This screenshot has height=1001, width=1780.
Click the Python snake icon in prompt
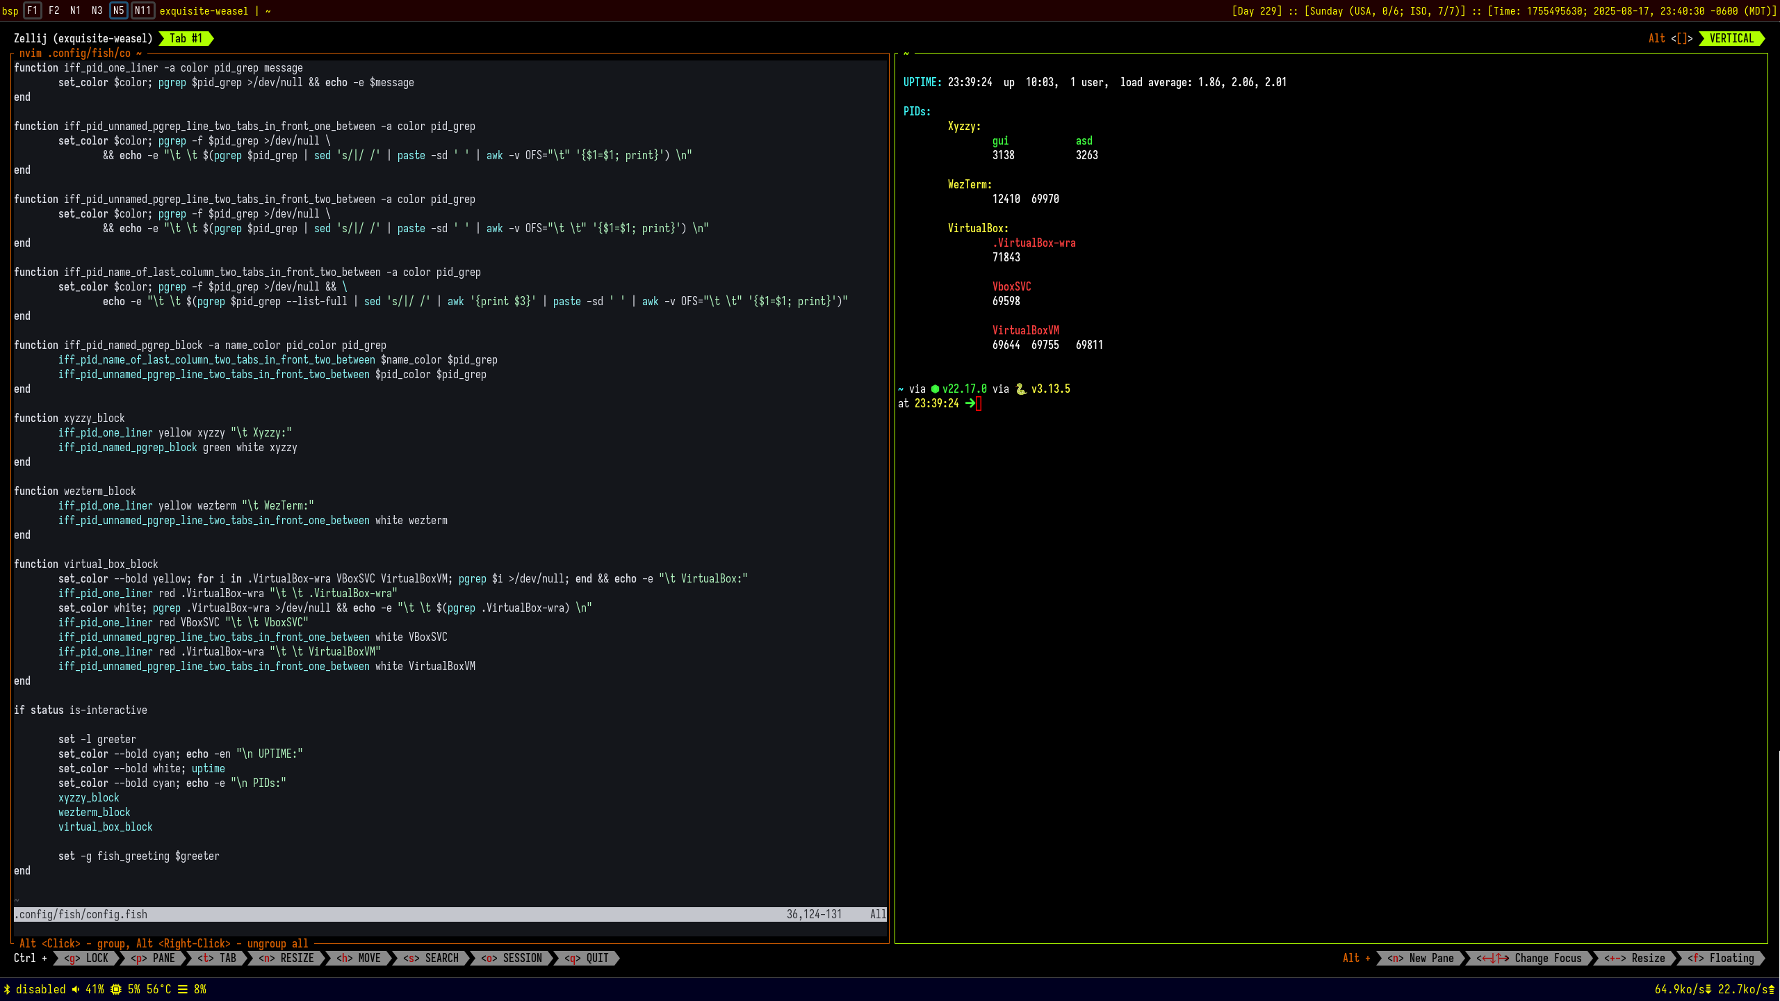(1020, 389)
